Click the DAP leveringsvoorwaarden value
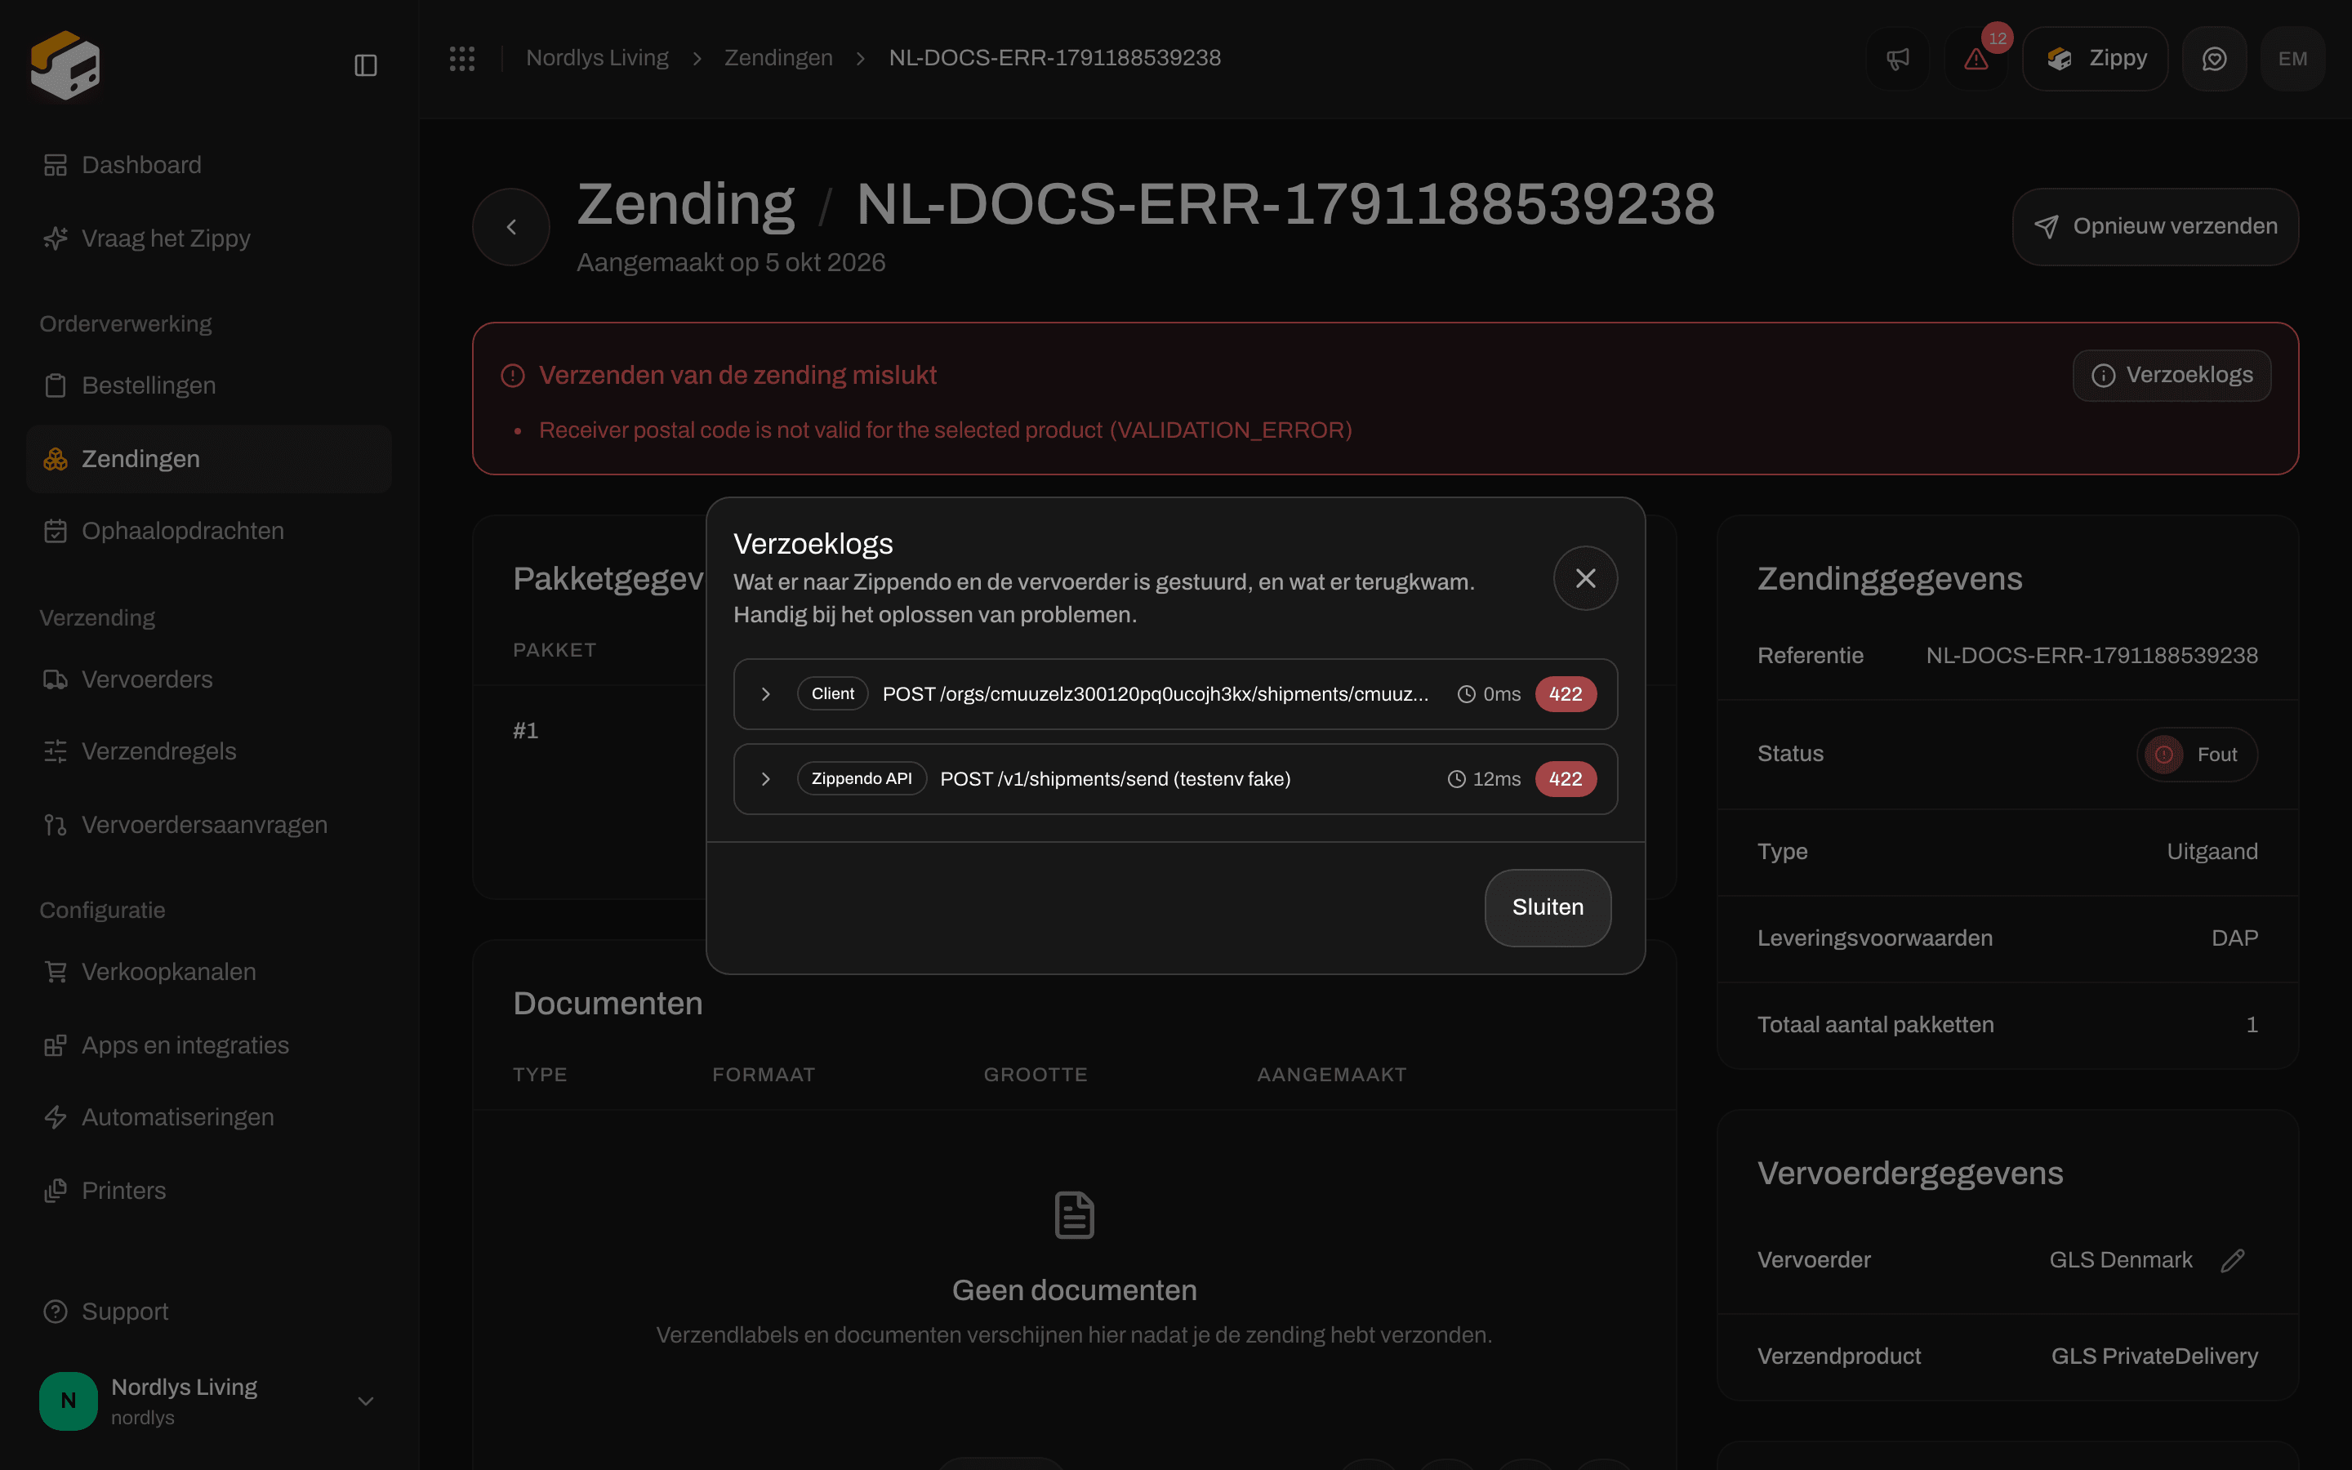This screenshot has height=1470, width=2352. pos(2234,938)
